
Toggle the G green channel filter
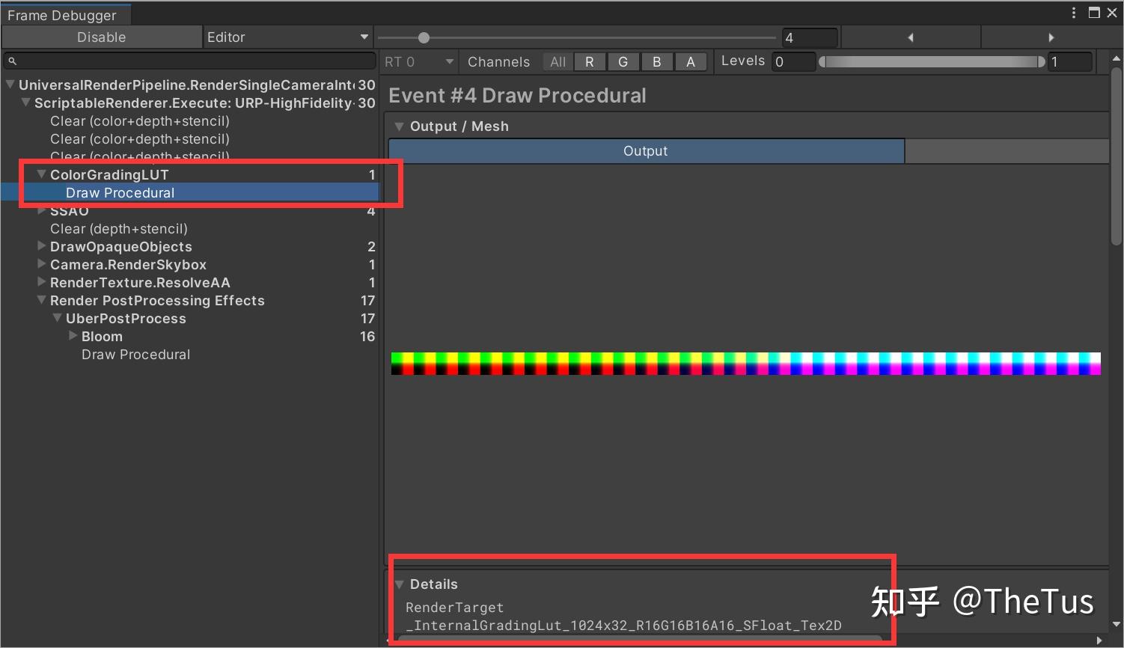pos(623,61)
